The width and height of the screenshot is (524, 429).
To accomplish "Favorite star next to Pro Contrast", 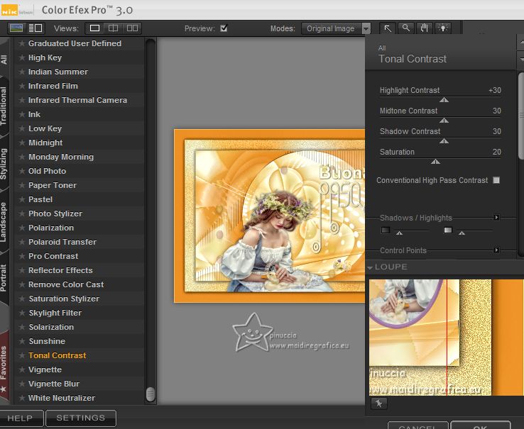I will click(22, 256).
